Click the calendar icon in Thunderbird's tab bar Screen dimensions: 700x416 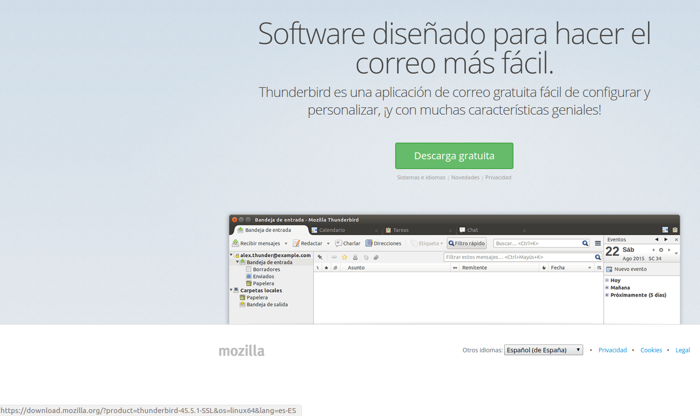pos(665,230)
